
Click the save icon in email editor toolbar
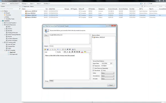[x=48, y=49]
